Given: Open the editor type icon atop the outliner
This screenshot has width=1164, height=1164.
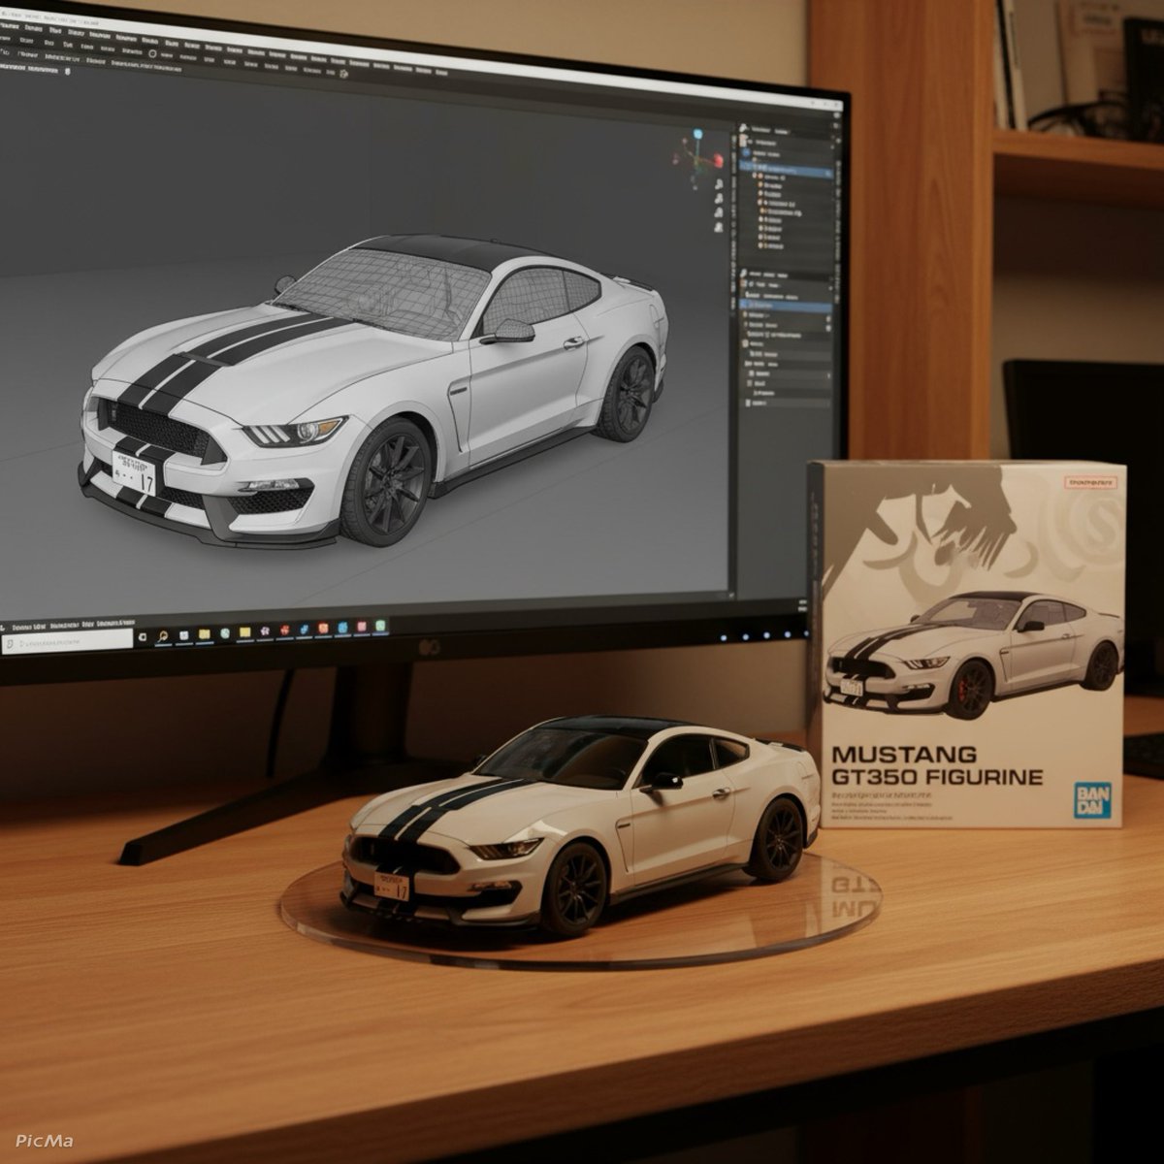Looking at the screenshot, I should 743,128.
